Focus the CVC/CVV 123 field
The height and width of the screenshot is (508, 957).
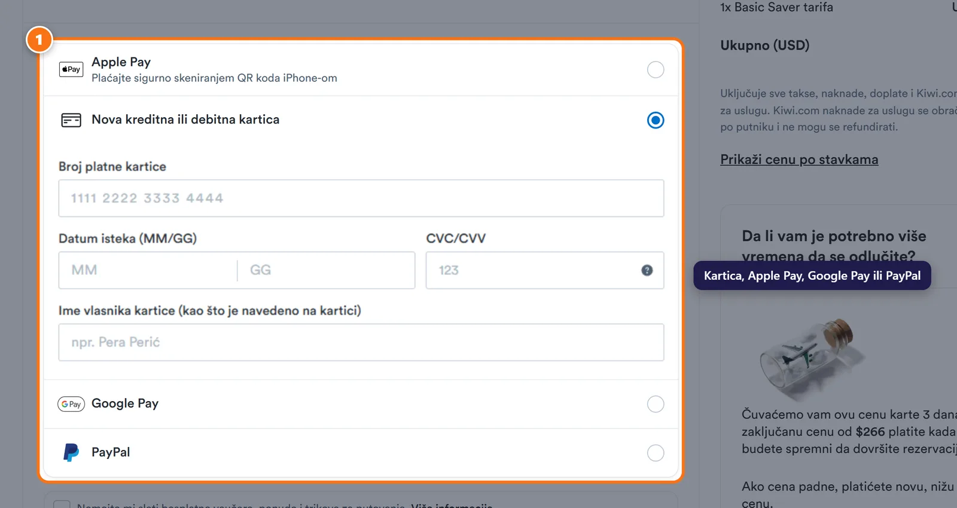pos(545,270)
